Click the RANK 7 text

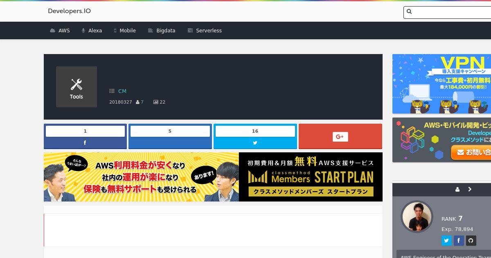pos(452,219)
